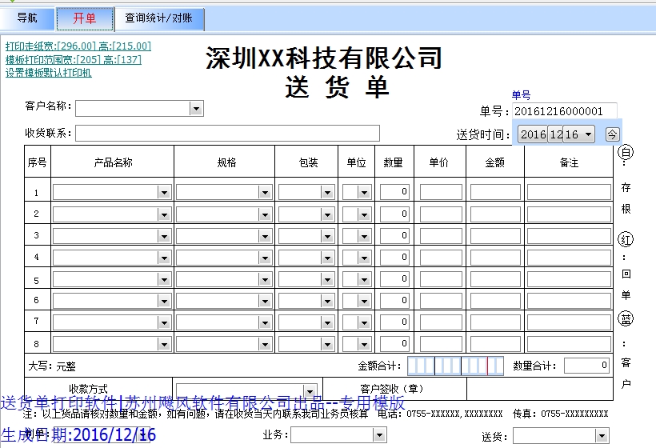Expand 包装 dropdown in row 1
Screen dimensions: 656x448
(327, 193)
